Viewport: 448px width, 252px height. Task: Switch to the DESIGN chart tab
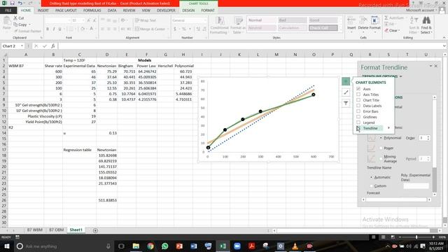188,10
